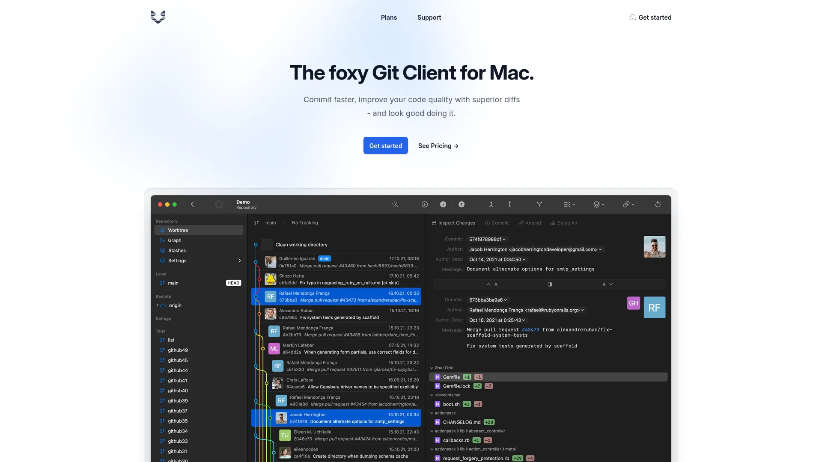
Task: Click the M badge next to CHANGELOG.md
Action: pos(438,422)
